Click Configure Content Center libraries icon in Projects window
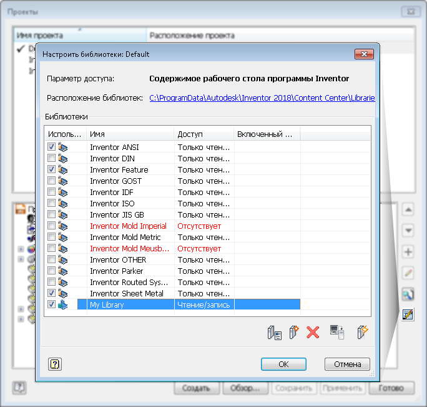 [x=408, y=314]
